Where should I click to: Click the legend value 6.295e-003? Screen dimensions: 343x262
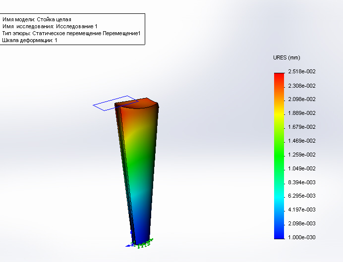[302, 196]
